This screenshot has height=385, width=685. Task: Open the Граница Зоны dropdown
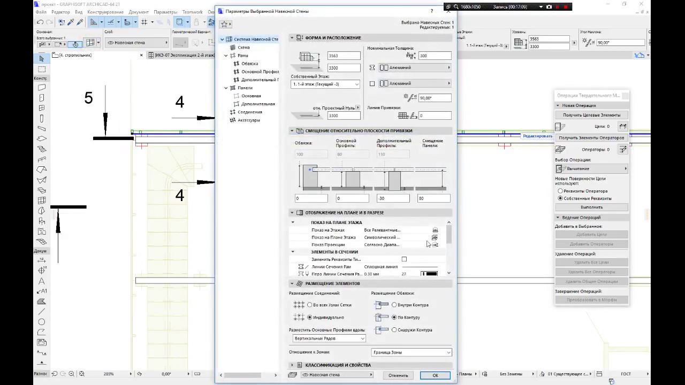click(412, 352)
